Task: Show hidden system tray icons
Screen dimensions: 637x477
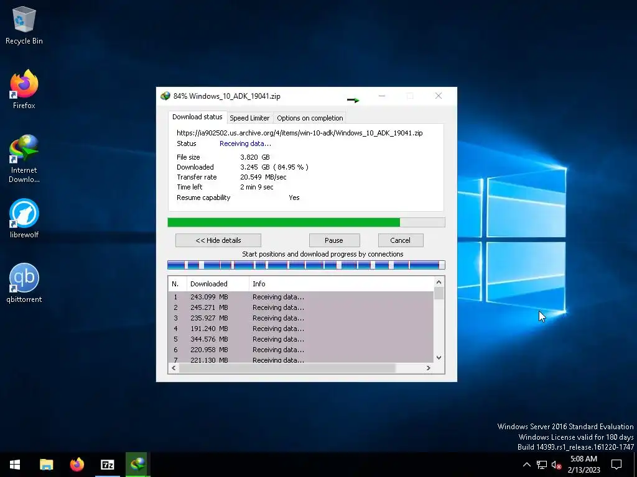Action: [526, 465]
